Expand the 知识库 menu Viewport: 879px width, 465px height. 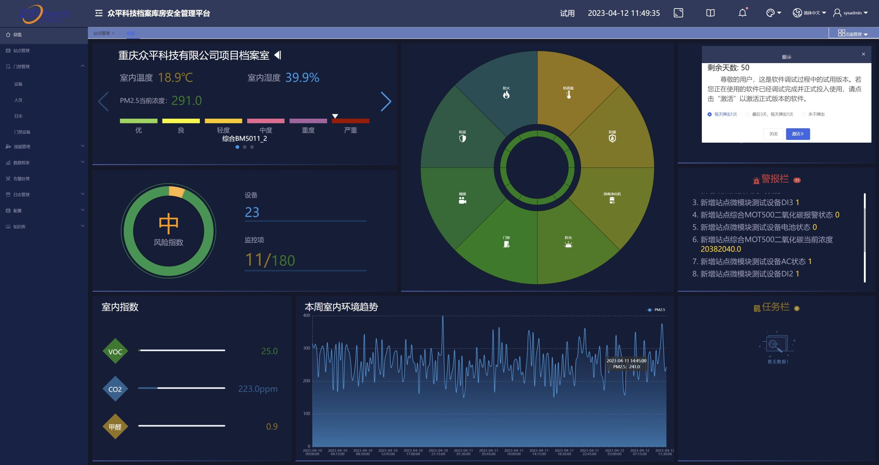pos(82,226)
